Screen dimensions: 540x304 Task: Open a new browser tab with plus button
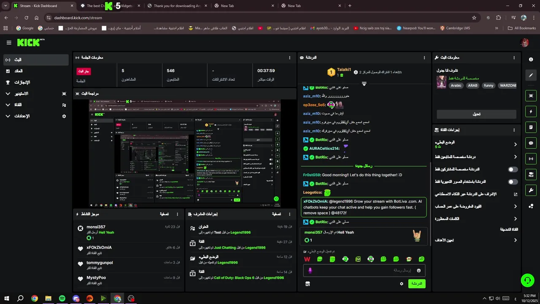[350, 6]
